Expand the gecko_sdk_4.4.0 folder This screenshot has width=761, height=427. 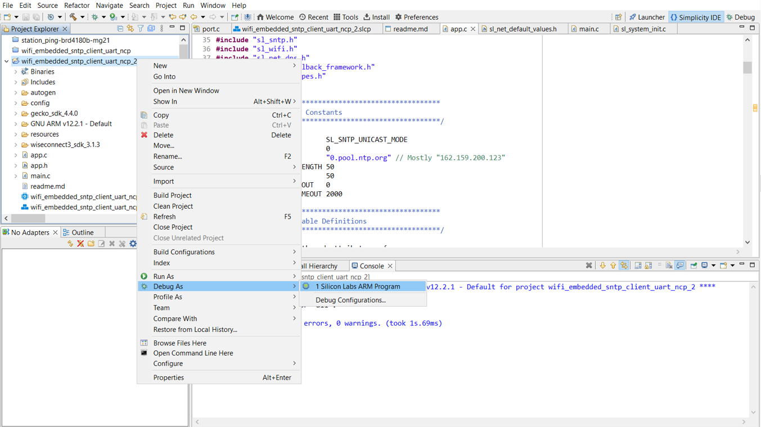tap(16, 113)
